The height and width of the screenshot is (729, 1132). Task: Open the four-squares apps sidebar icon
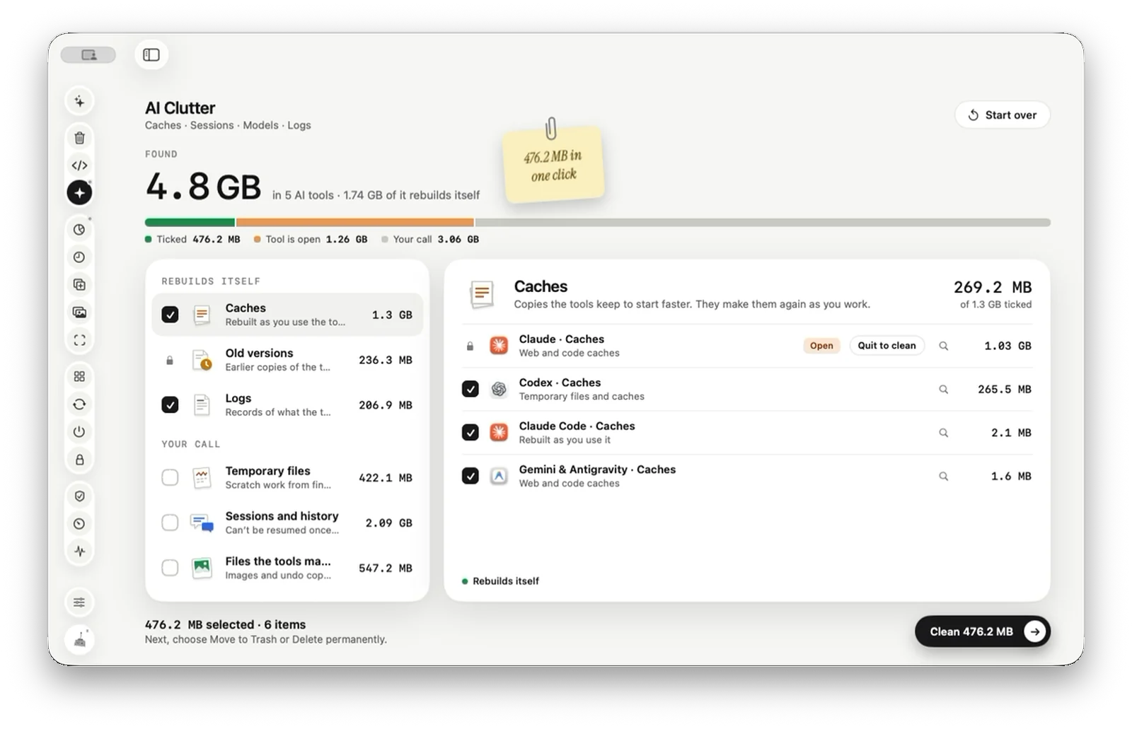coord(79,377)
